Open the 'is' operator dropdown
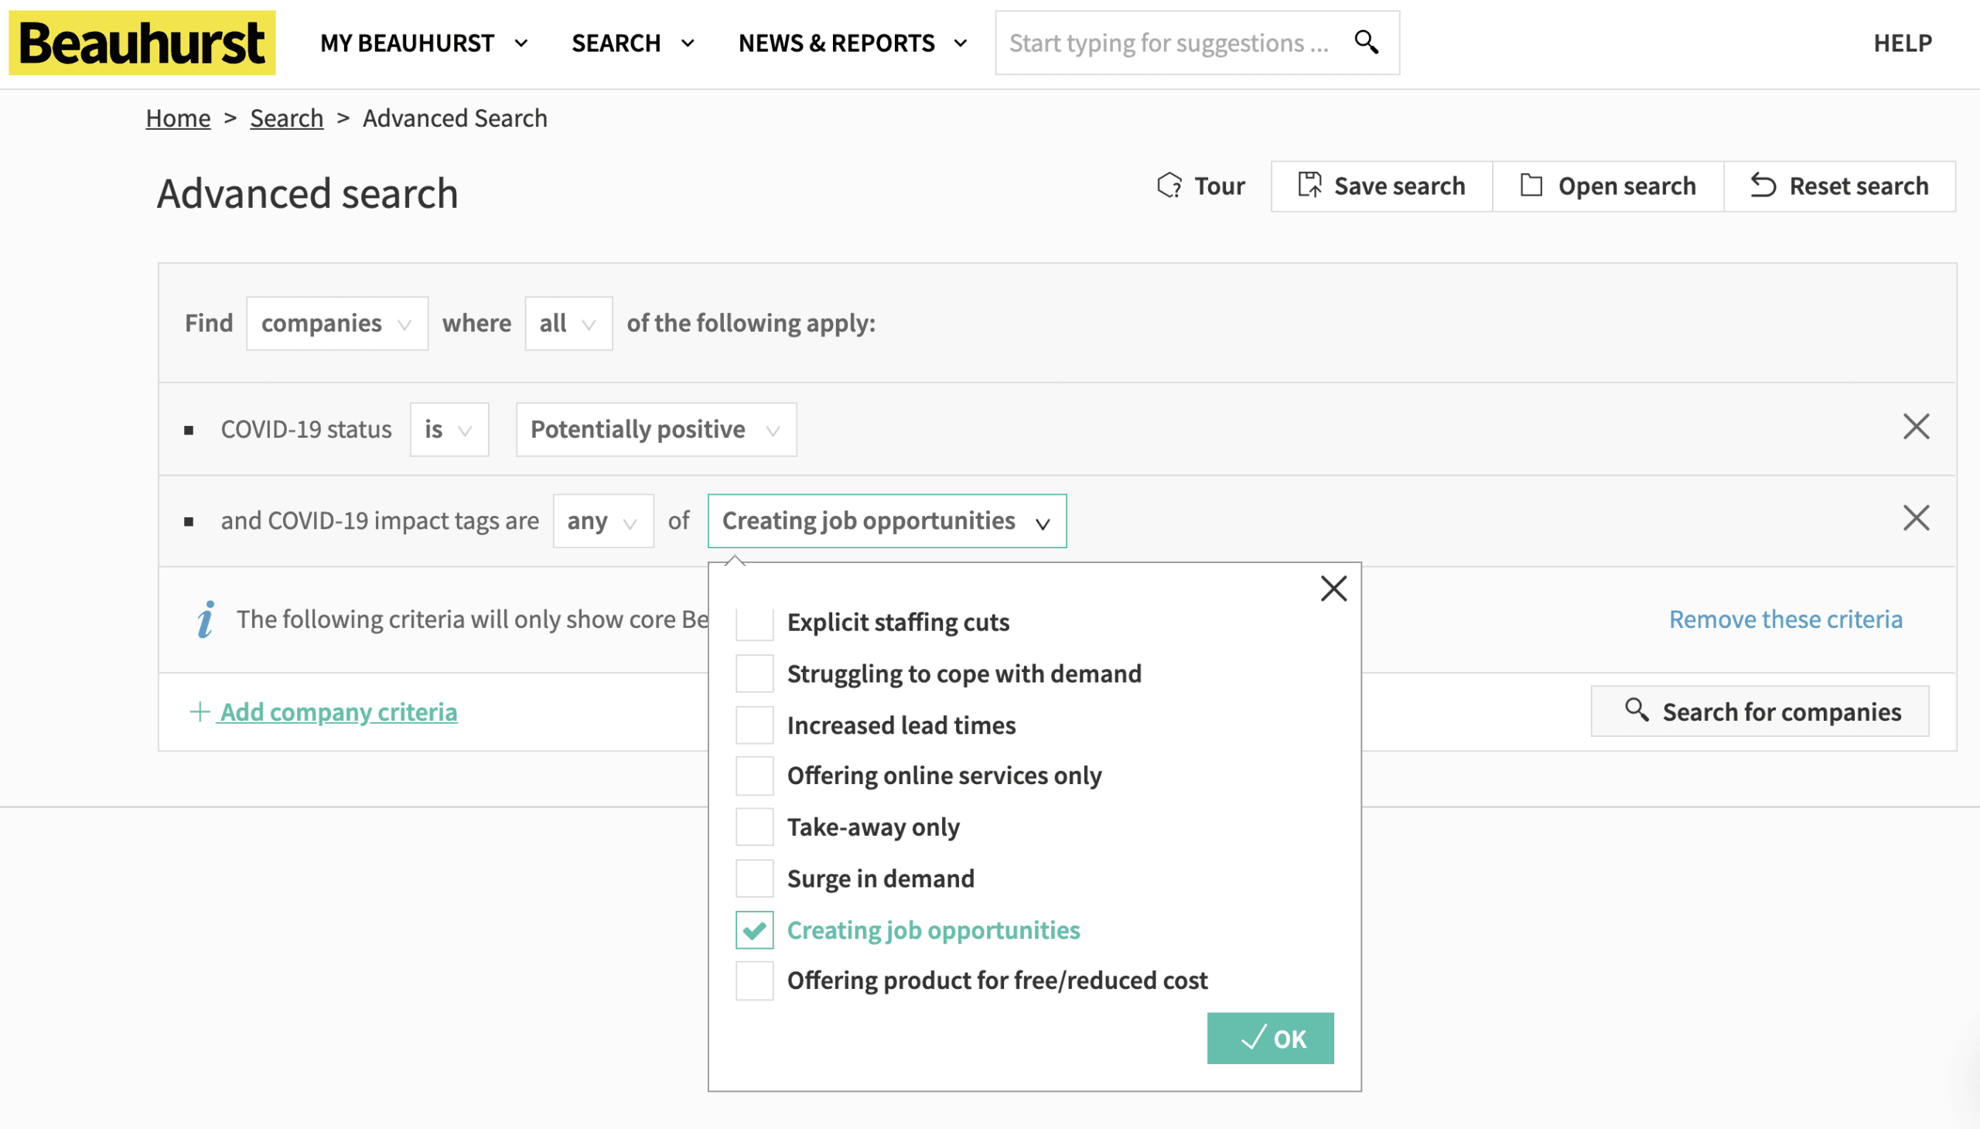The height and width of the screenshot is (1129, 1980). tap(449, 430)
